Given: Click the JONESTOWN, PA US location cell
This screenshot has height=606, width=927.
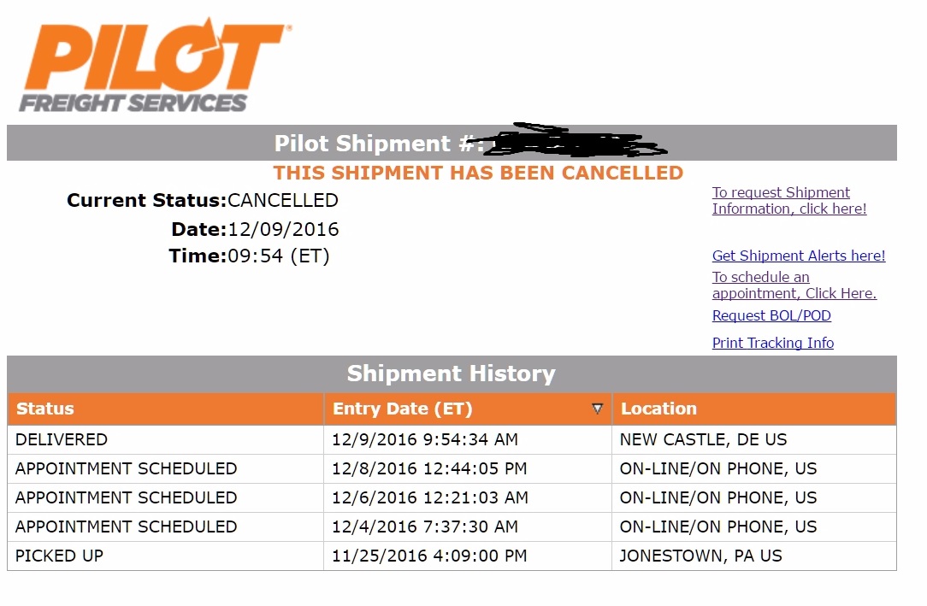Looking at the screenshot, I should click(700, 556).
